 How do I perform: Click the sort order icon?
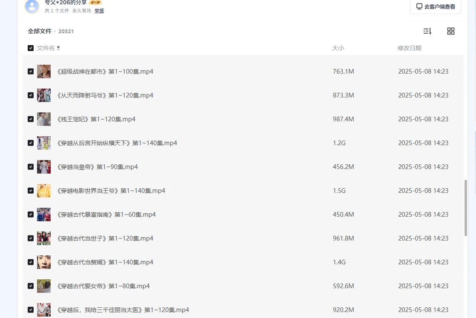pyautogui.click(x=427, y=31)
